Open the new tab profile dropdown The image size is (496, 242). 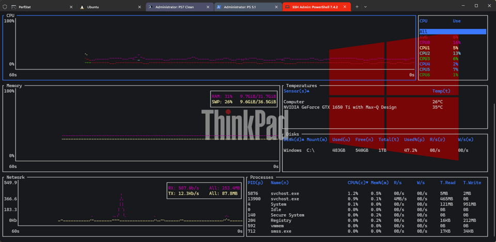[366, 7]
